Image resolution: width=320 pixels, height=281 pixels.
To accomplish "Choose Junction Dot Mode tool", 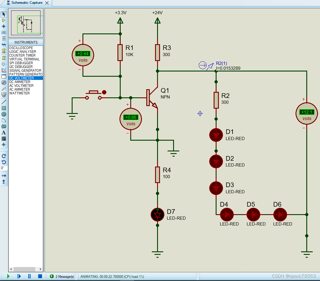I will point(4,26).
